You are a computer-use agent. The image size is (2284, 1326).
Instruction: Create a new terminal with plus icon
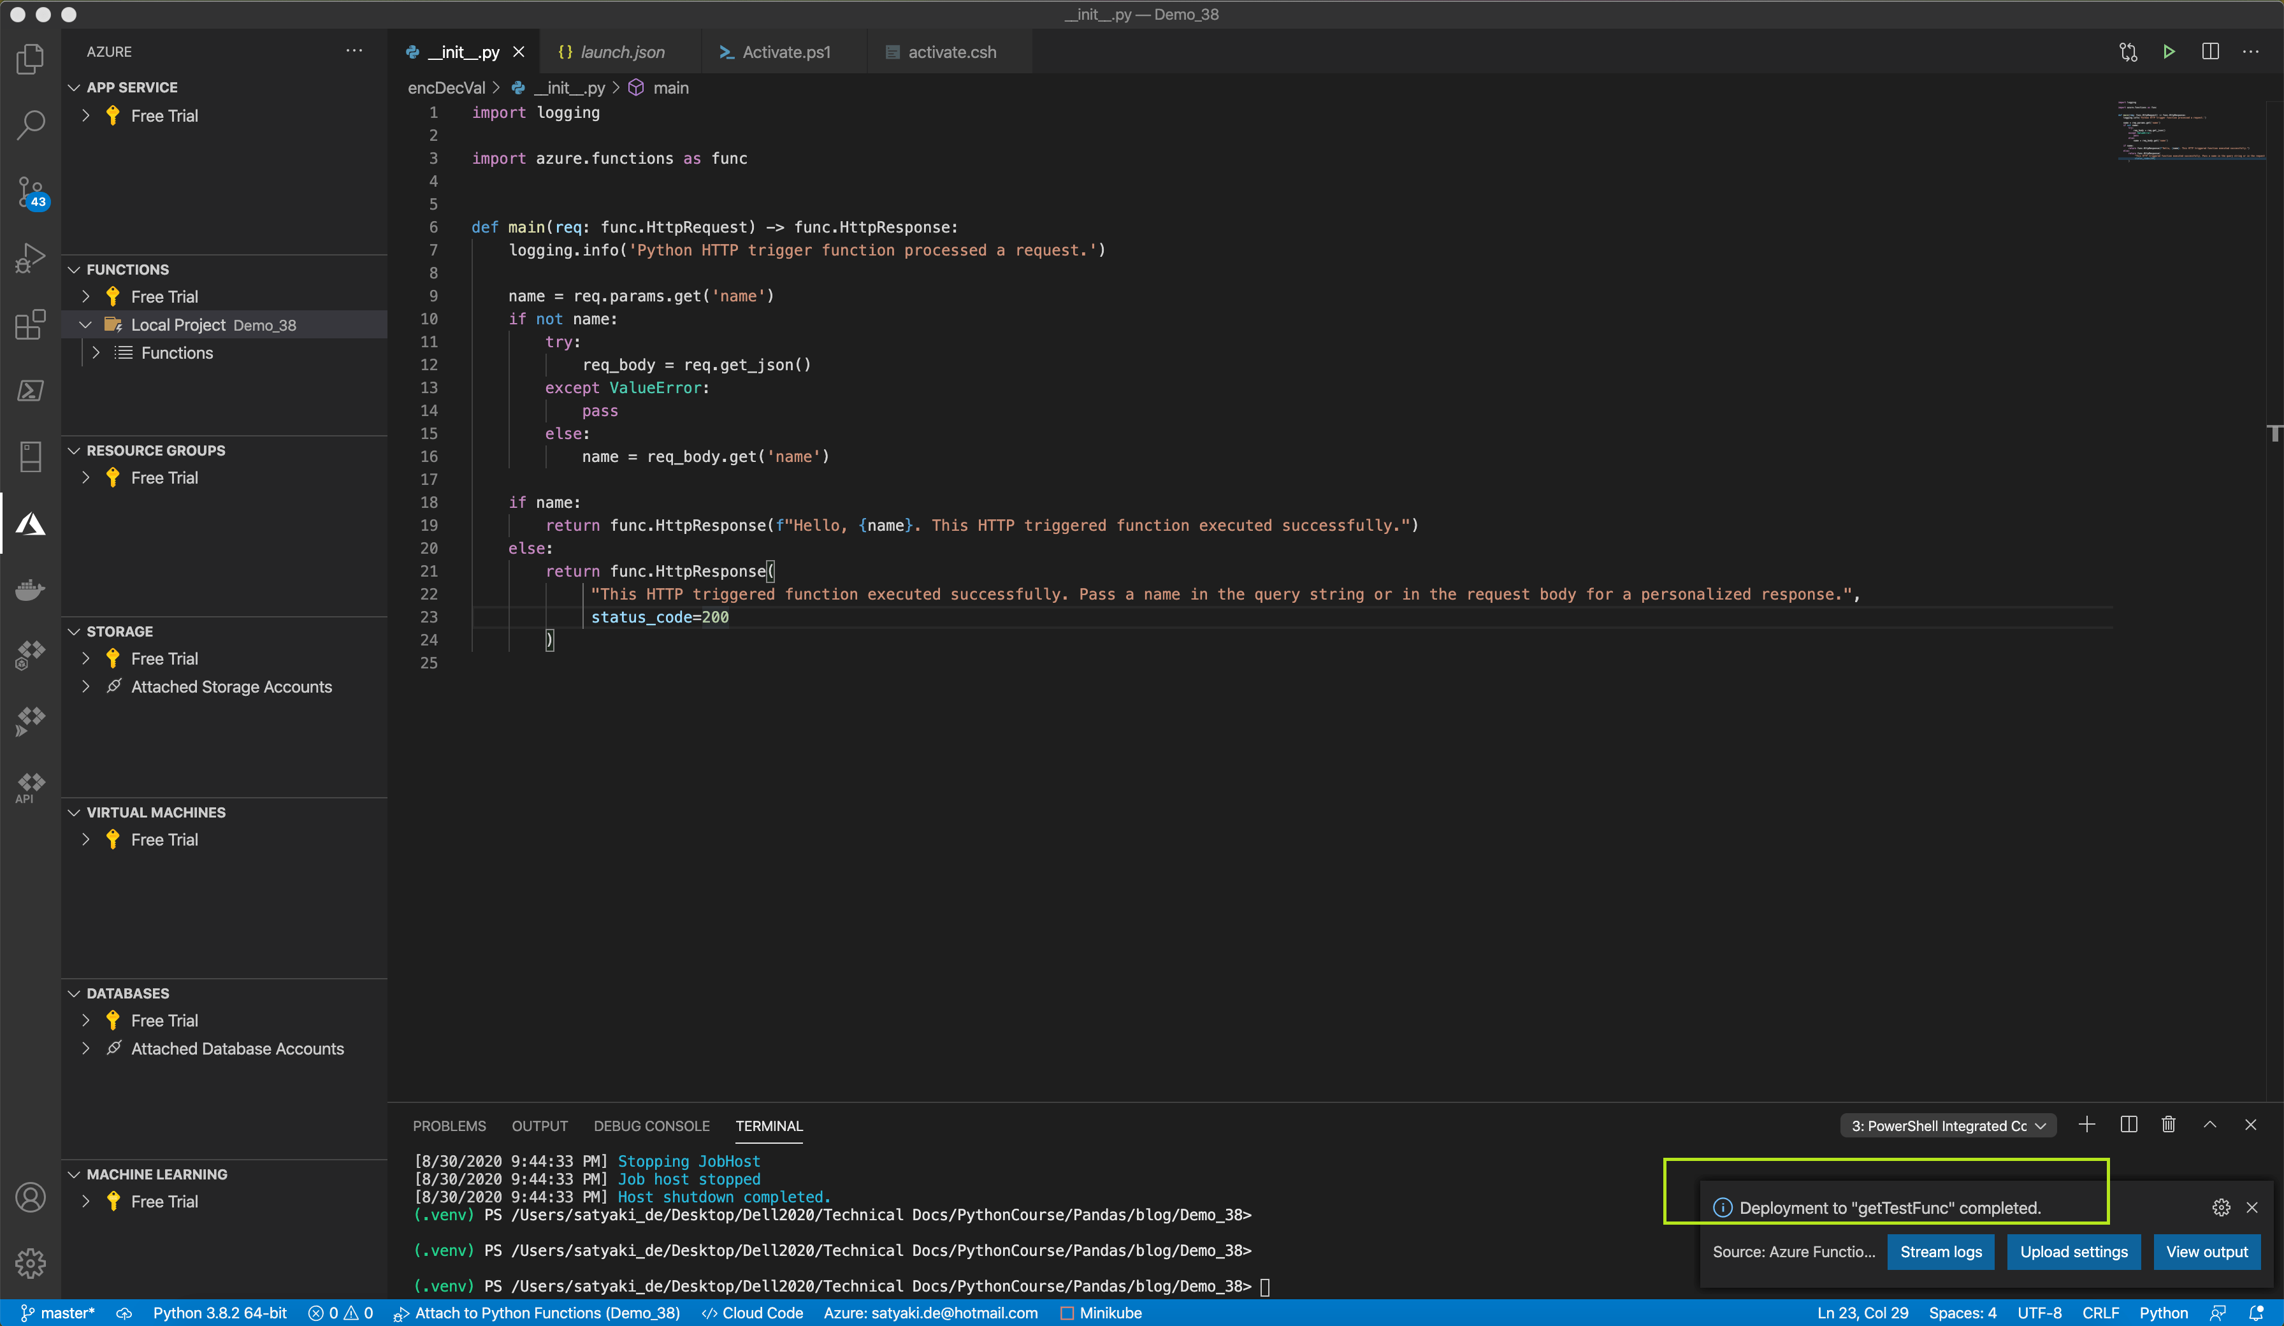2086,1125
